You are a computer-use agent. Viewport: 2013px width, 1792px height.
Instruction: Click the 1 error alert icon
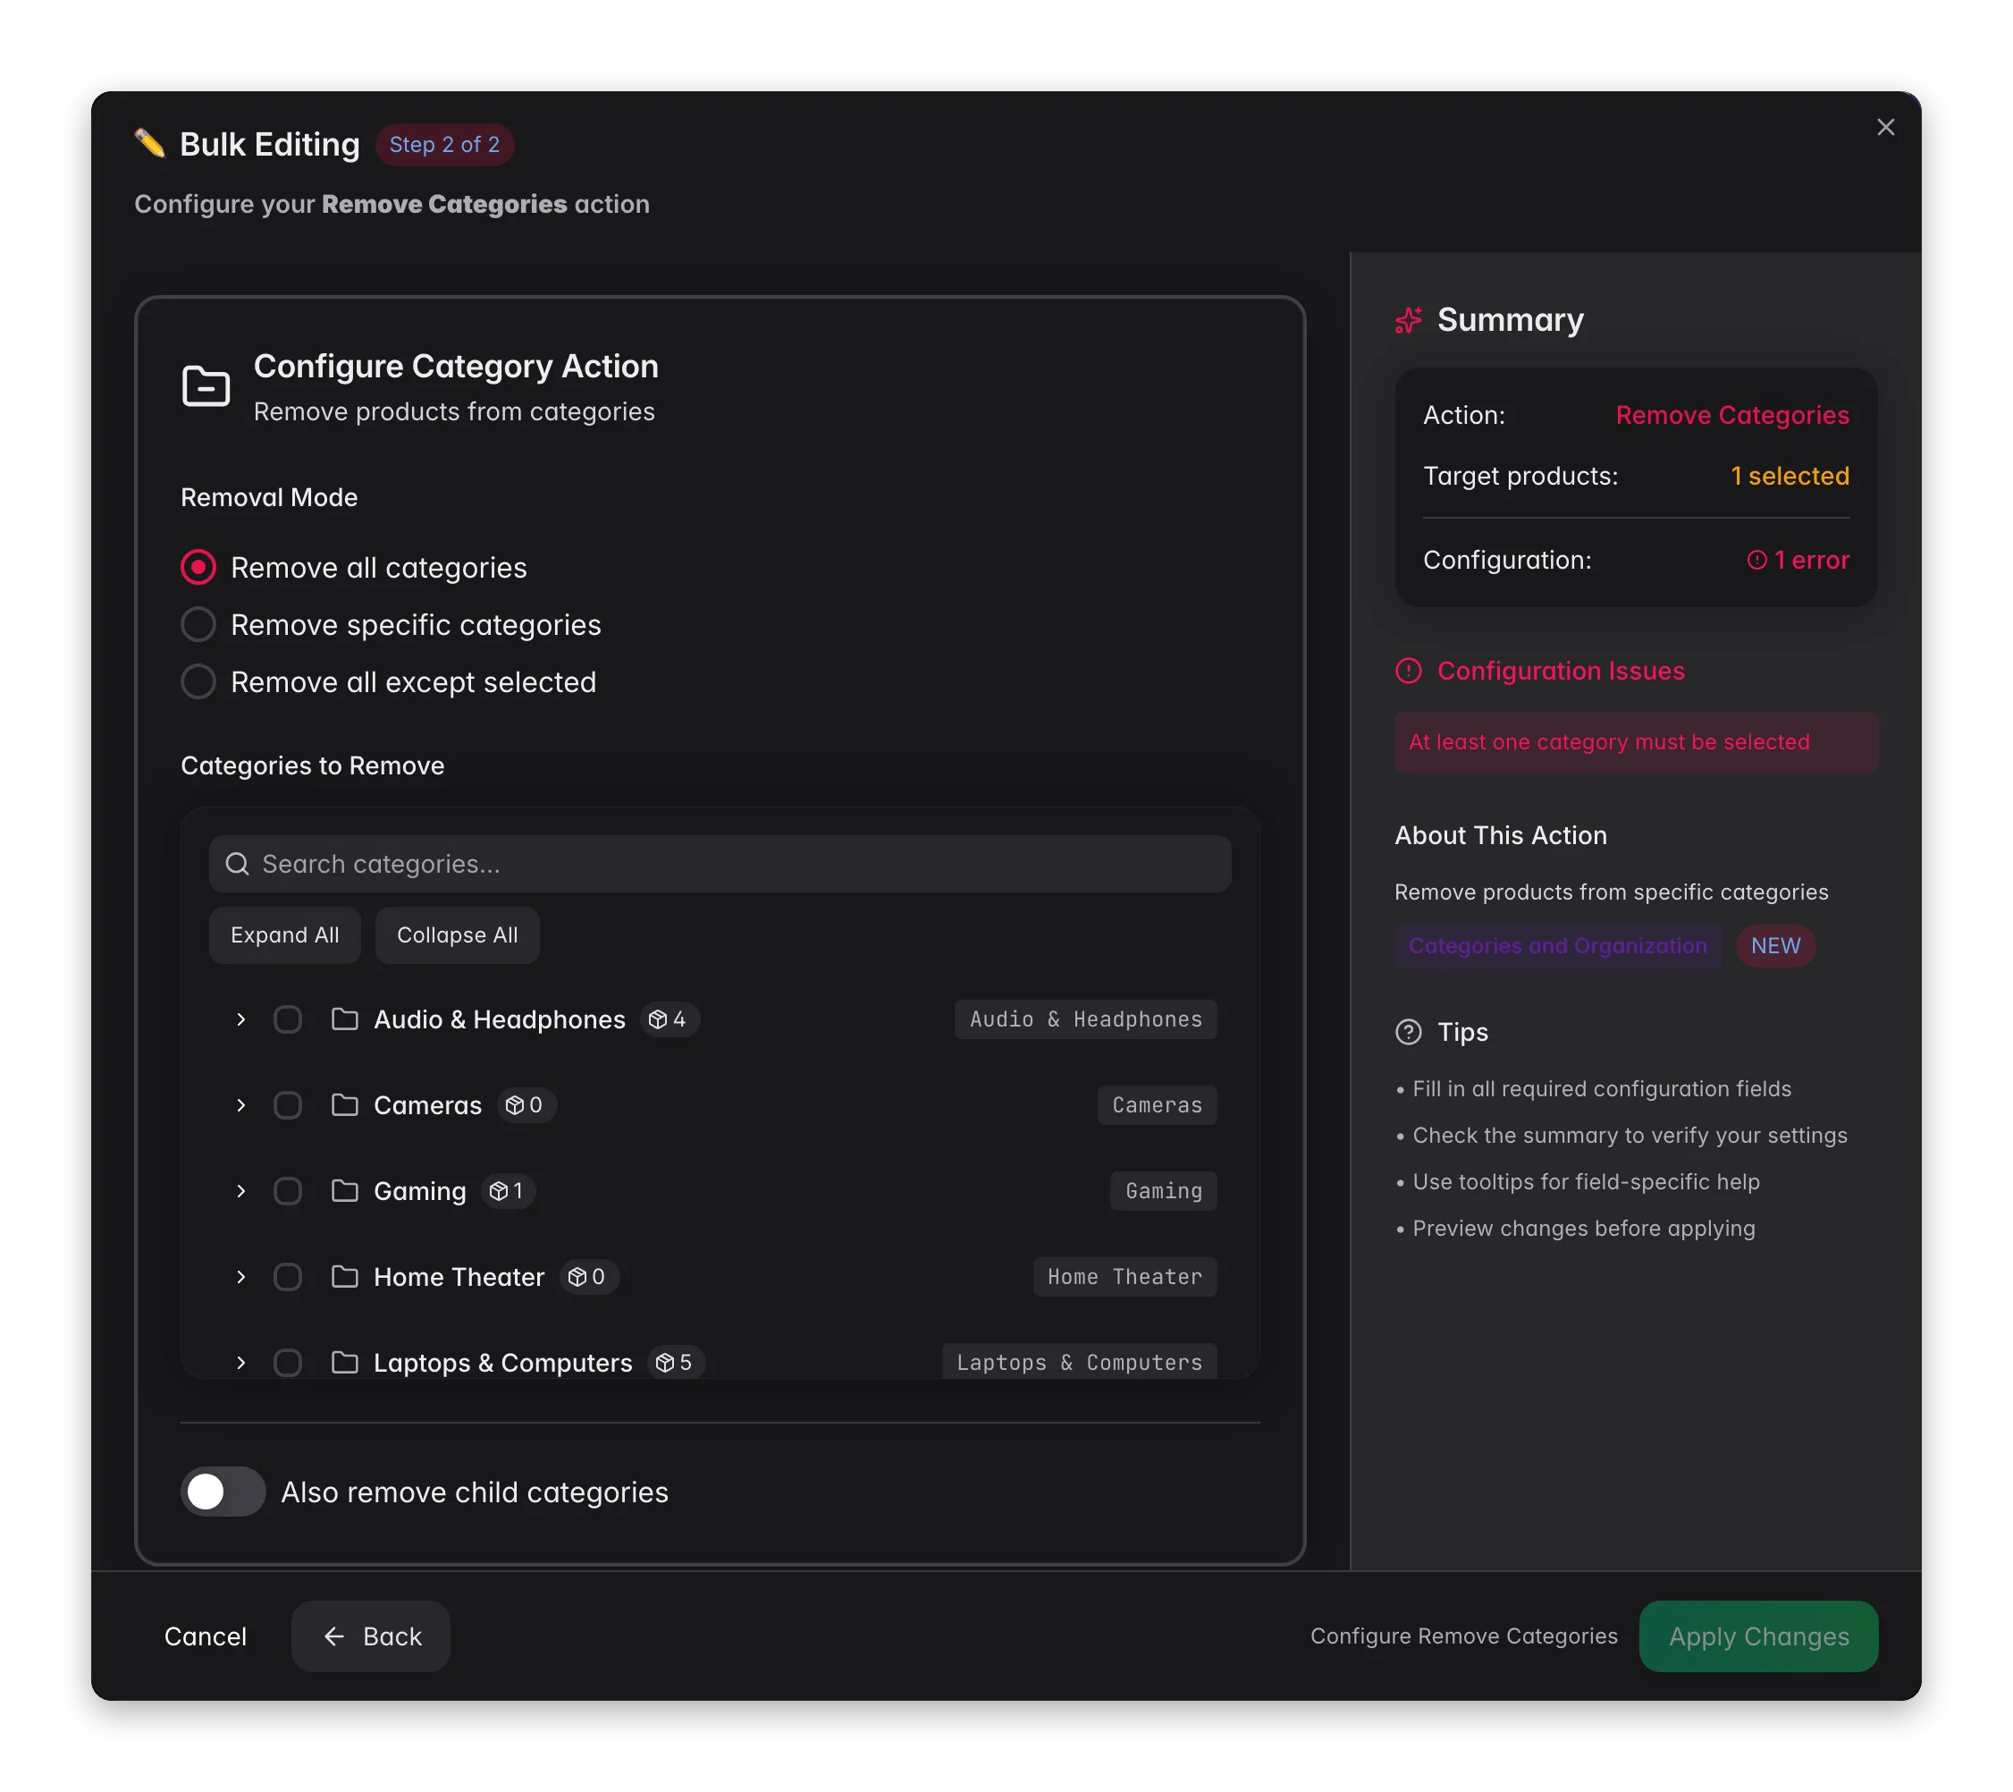click(x=1756, y=560)
